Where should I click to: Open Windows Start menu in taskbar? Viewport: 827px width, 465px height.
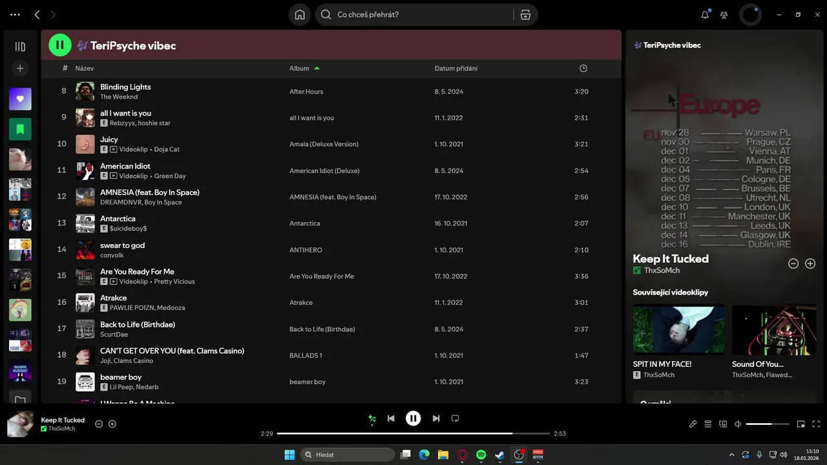[x=289, y=455]
